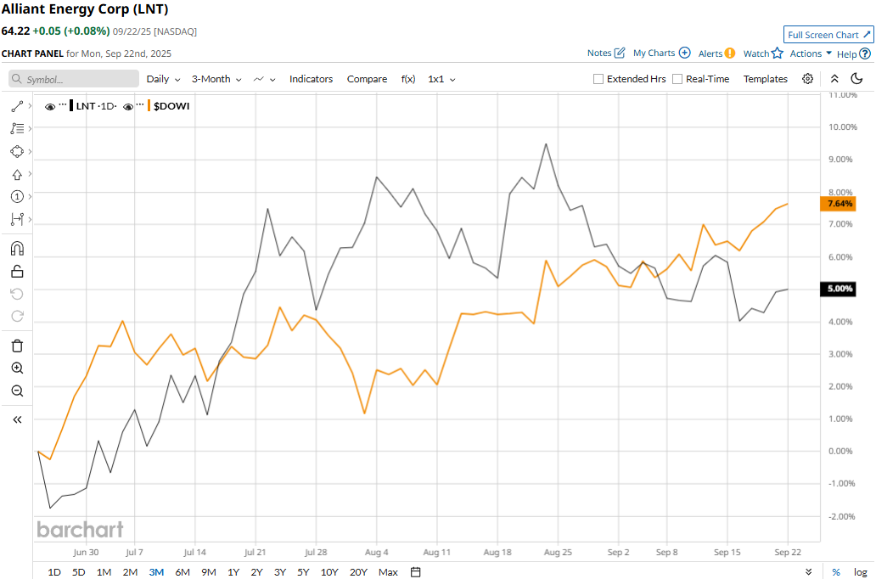Select the 6M time range
876x579 pixels.
182,571
